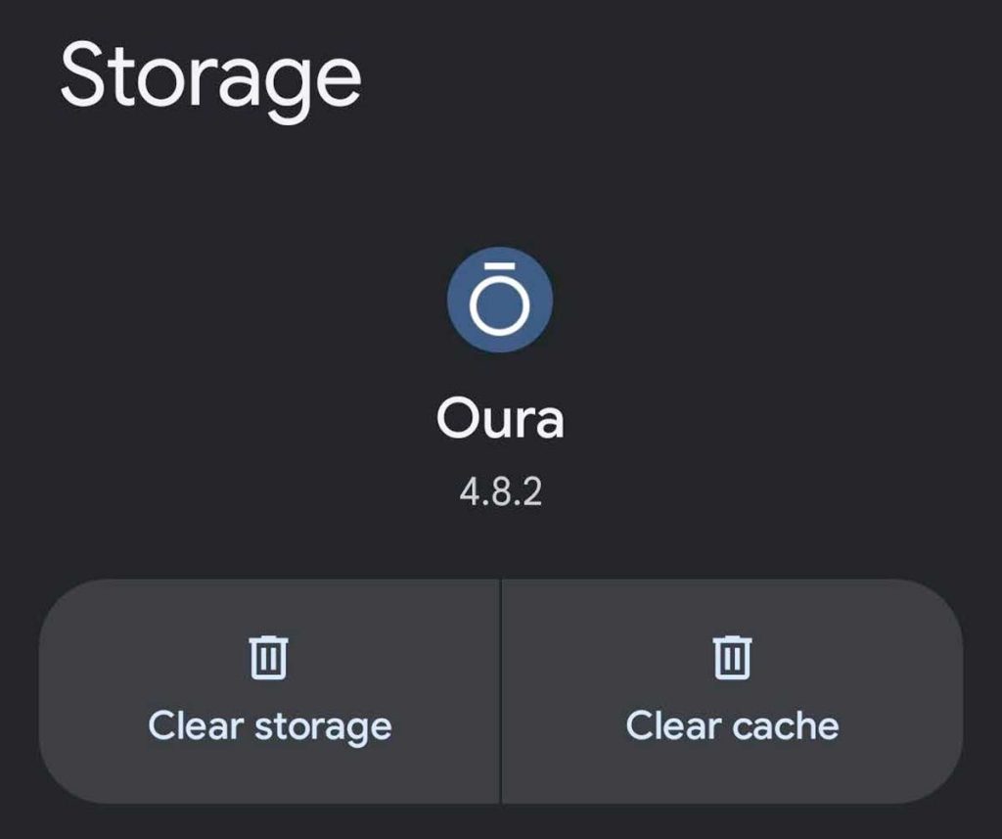Tap the "Clear cache" text label
The image size is (1002, 839).
click(732, 726)
